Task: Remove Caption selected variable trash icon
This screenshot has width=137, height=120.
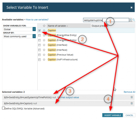Action: 132,103
